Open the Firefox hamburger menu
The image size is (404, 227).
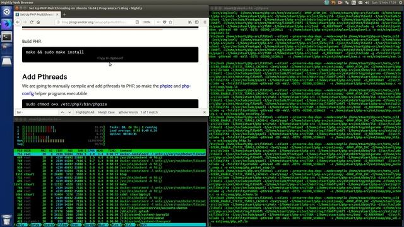[x=205, y=22]
